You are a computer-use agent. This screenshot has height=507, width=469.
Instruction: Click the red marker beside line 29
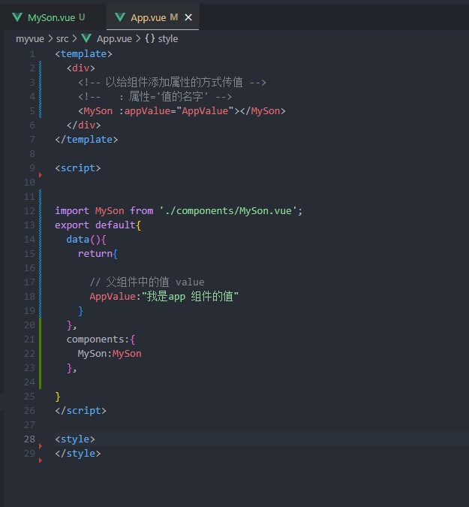coord(41,460)
